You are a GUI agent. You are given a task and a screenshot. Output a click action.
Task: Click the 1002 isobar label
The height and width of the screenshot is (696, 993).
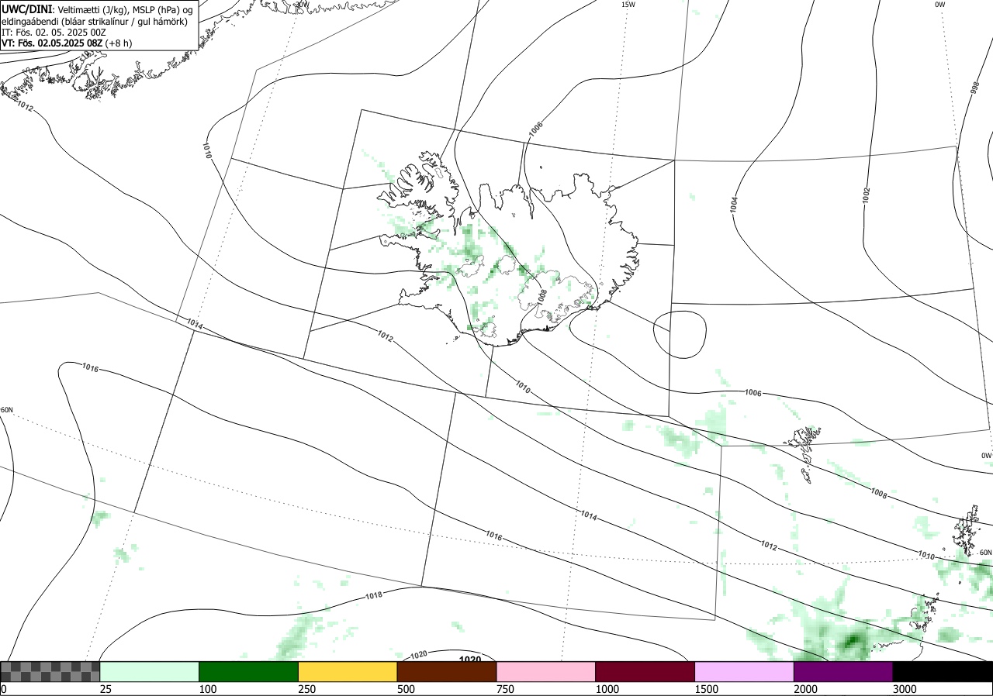click(867, 195)
